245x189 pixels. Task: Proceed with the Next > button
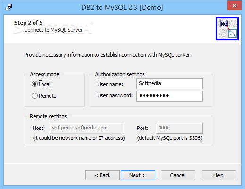coord(138,175)
